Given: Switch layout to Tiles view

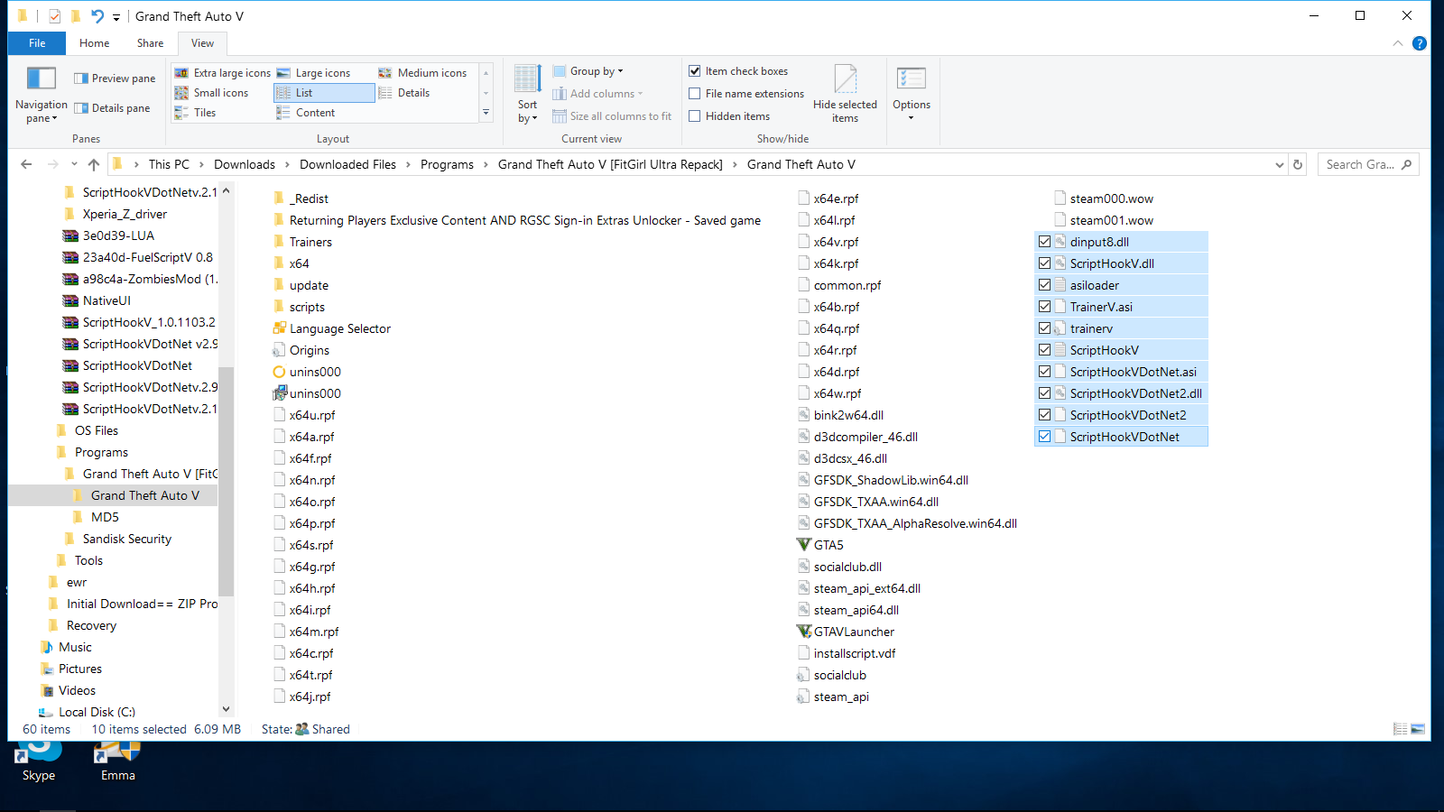Looking at the screenshot, I should coord(195,113).
